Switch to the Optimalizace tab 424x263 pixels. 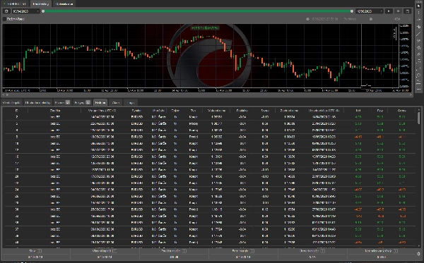(64, 4)
